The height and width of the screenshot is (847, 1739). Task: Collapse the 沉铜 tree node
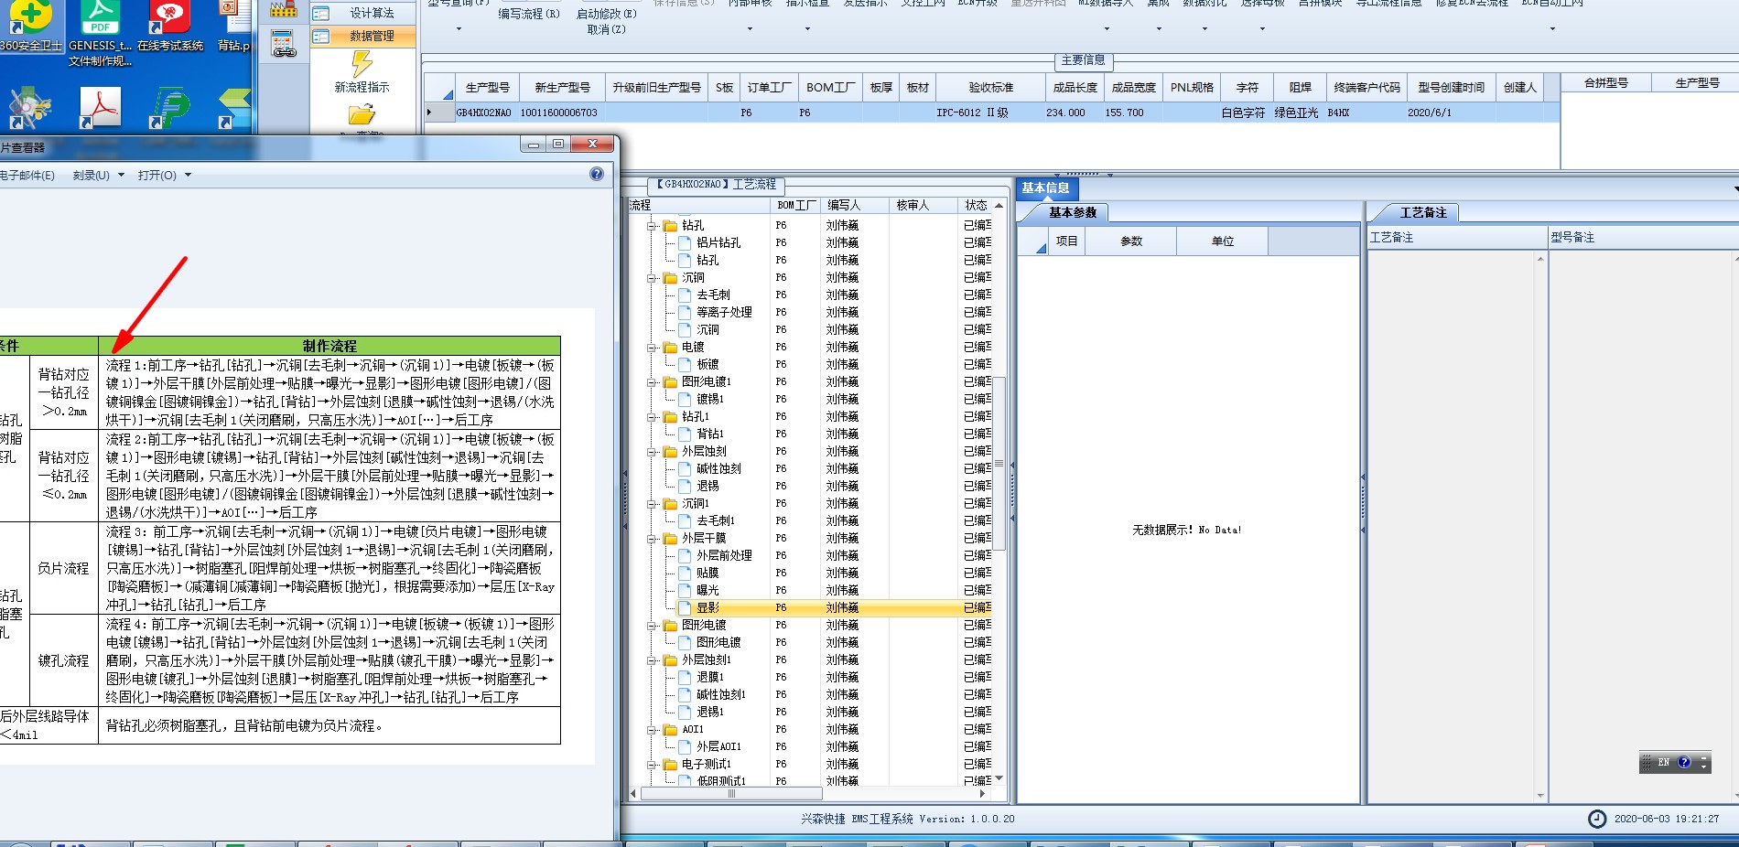tap(653, 278)
